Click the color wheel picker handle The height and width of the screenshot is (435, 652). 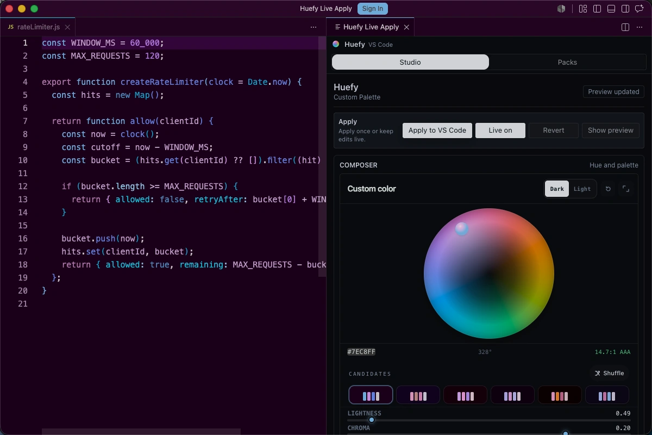pos(462,229)
